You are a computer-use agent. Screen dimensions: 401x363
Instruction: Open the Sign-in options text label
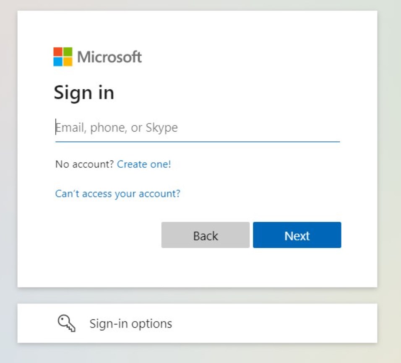131,324
